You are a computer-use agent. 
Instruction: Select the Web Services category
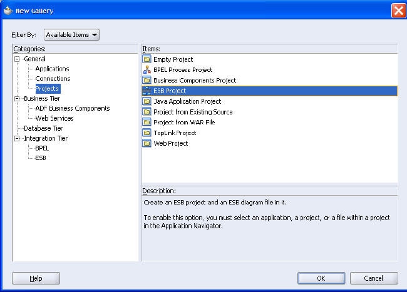coord(54,118)
